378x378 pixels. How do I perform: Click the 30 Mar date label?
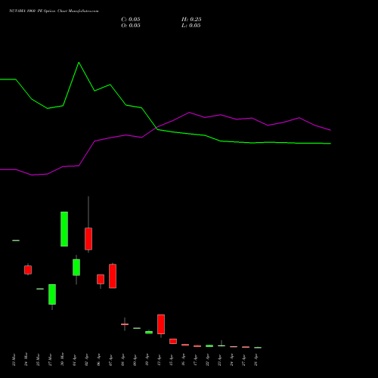(x=62, y=359)
